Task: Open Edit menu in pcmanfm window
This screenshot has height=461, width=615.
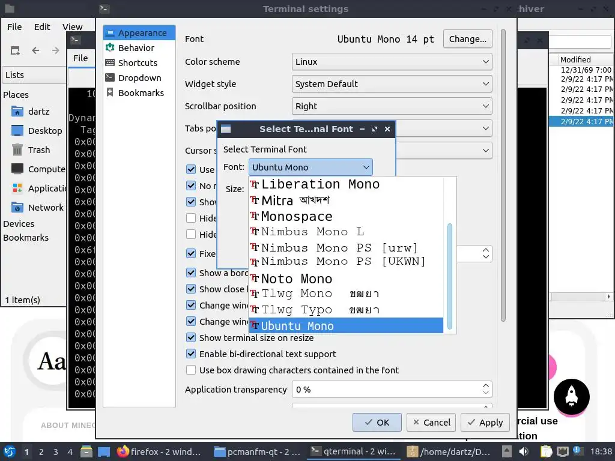Action: tap(42, 26)
